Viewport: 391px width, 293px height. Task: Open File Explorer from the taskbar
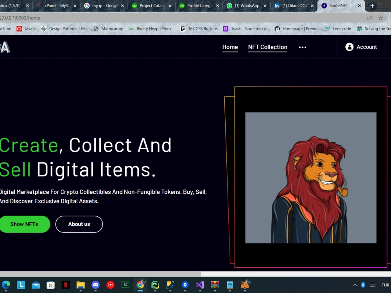click(x=81, y=284)
